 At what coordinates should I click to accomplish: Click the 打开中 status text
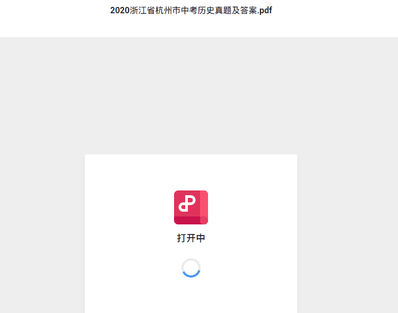(191, 238)
